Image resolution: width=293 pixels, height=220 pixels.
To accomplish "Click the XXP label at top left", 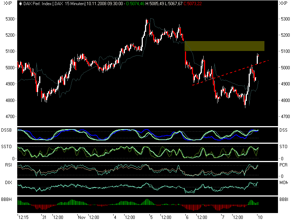I will tap(8, 3).
